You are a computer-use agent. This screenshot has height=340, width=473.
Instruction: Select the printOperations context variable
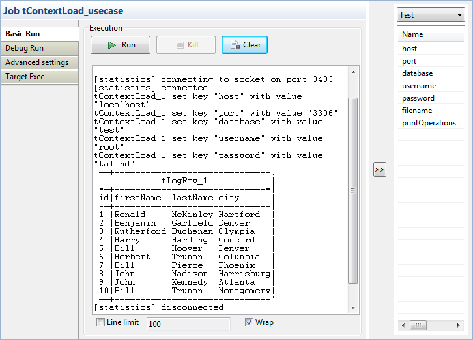pos(431,123)
